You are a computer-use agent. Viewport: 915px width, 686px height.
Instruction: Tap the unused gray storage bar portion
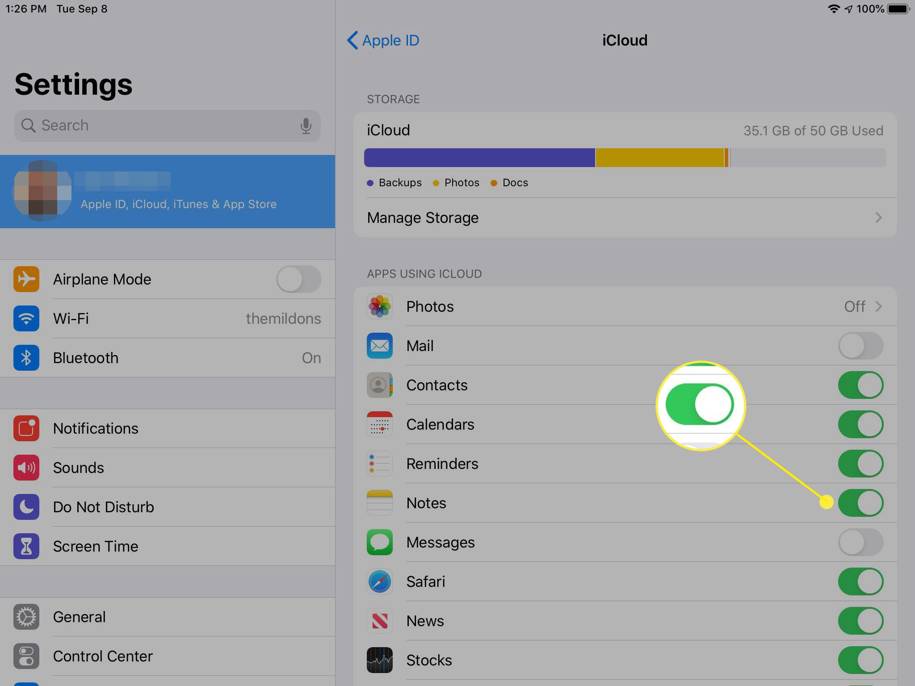click(x=808, y=158)
